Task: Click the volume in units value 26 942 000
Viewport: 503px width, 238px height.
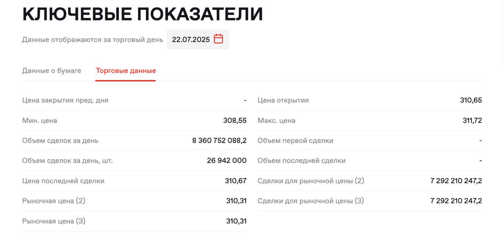Action: [x=227, y=161]
